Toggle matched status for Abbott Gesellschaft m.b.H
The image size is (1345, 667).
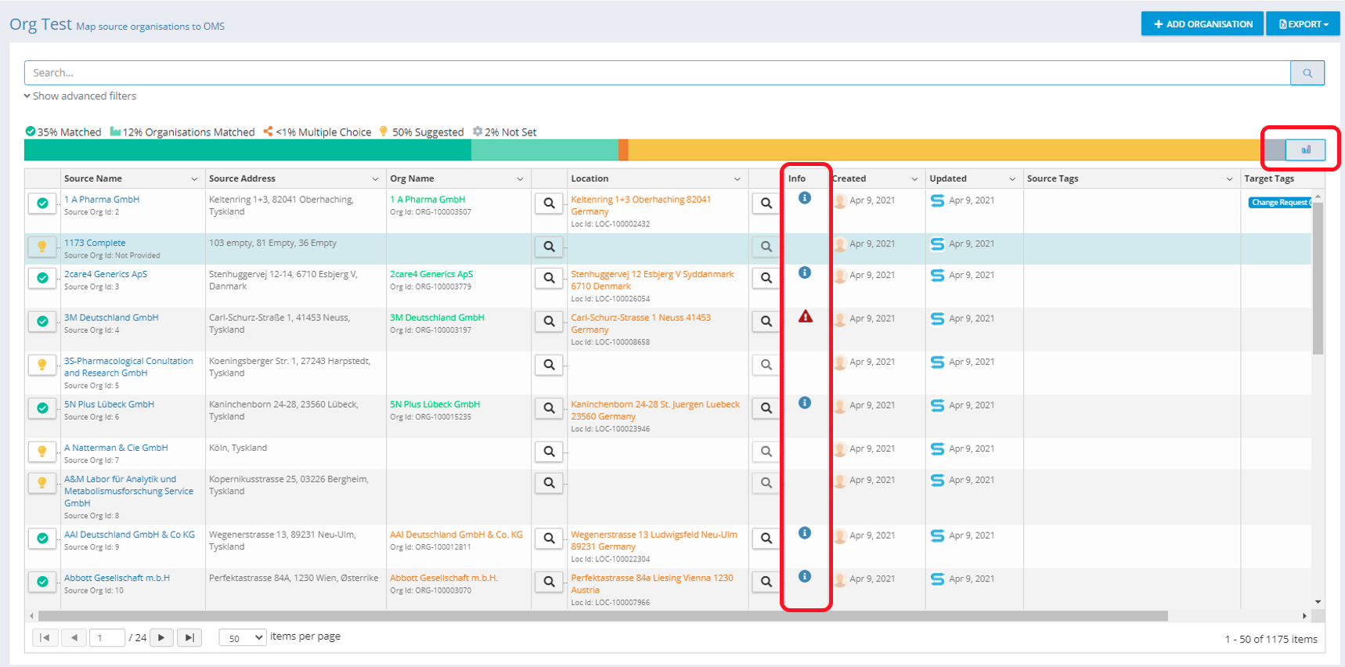42,582
